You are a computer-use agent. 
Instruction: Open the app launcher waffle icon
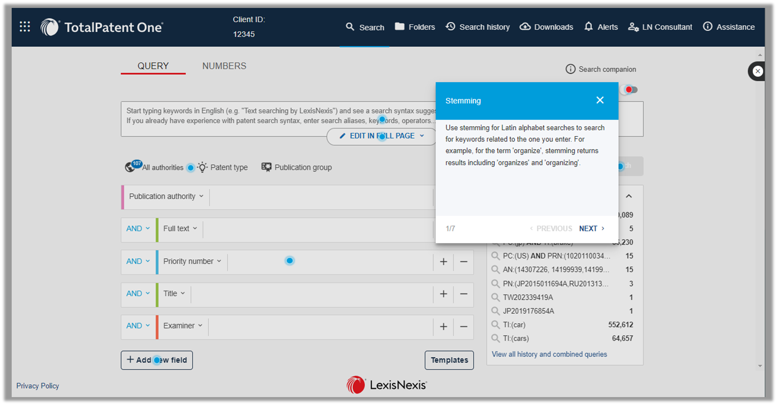[24, 26]
